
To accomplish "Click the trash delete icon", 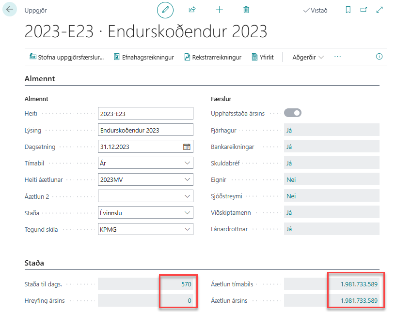I will [x=246, y=10].
